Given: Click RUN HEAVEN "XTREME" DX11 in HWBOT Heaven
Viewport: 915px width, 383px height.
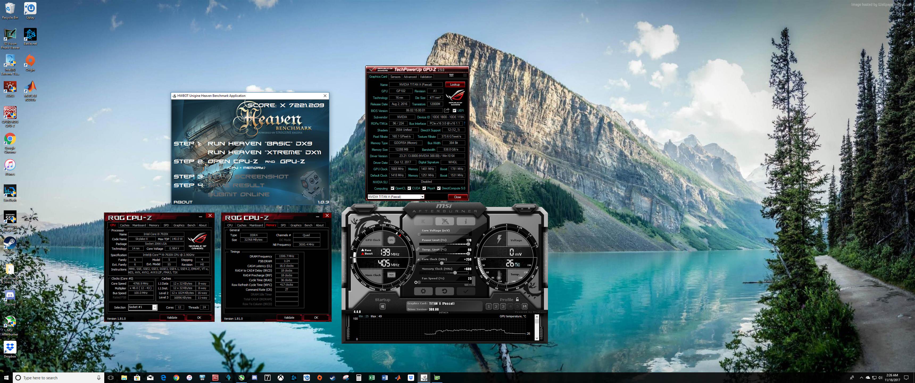Looking at the screenshot, I should click(x=264, y=152).
